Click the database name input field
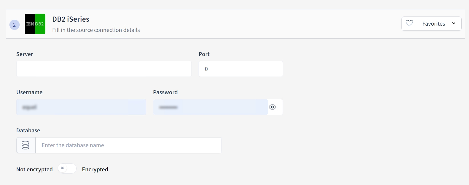 [128, 145]
